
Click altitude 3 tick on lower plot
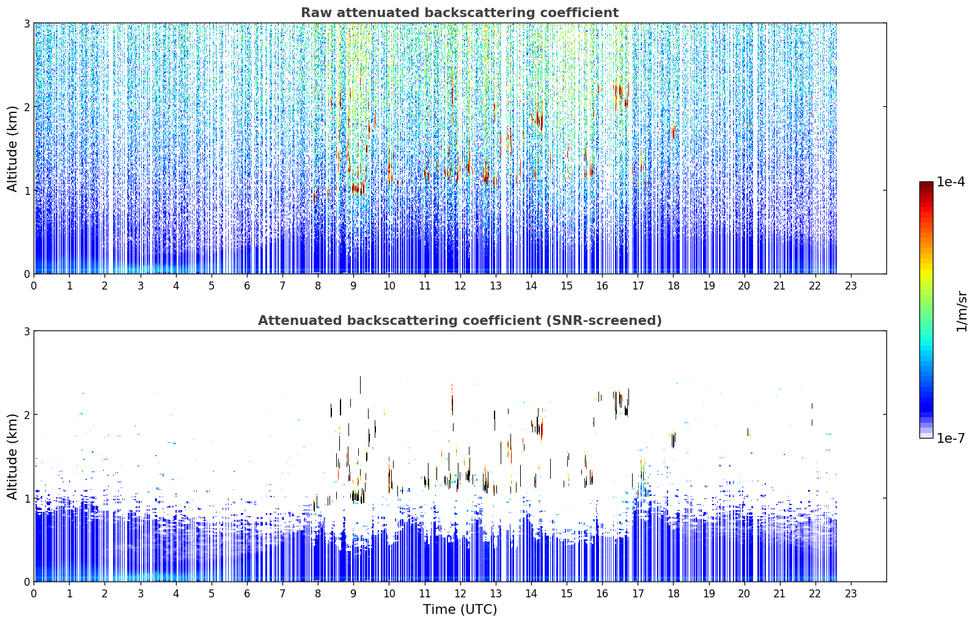pos(27,331)
